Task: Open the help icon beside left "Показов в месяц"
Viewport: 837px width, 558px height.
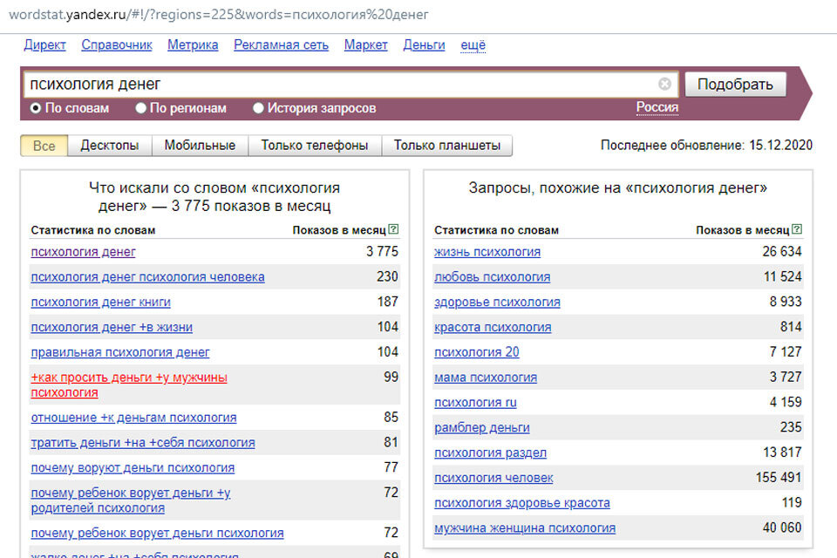Action: 394,228
